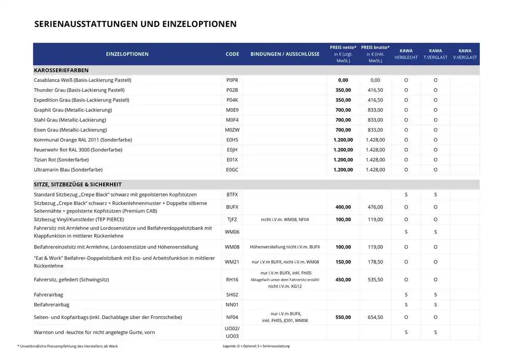The width and height of the screenshot is (513, 363).
Task: Select the code BUFX cell
Action: pyautogui.click(x=232, y=207)
